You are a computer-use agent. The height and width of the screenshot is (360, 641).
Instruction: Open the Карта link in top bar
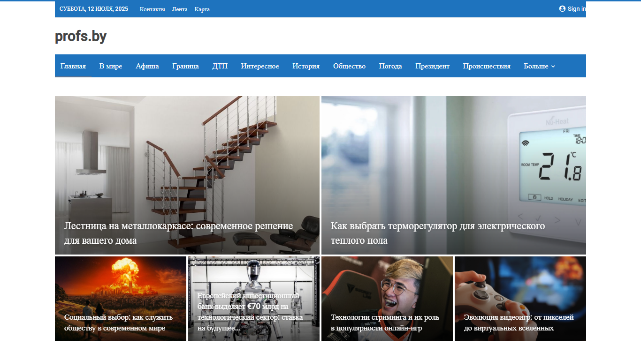click(x=202, y=9)
